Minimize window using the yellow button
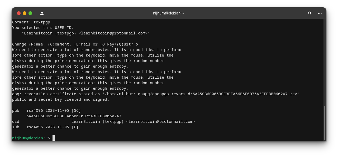This screenshot has height=157, width=338. [x=25, y=13]
